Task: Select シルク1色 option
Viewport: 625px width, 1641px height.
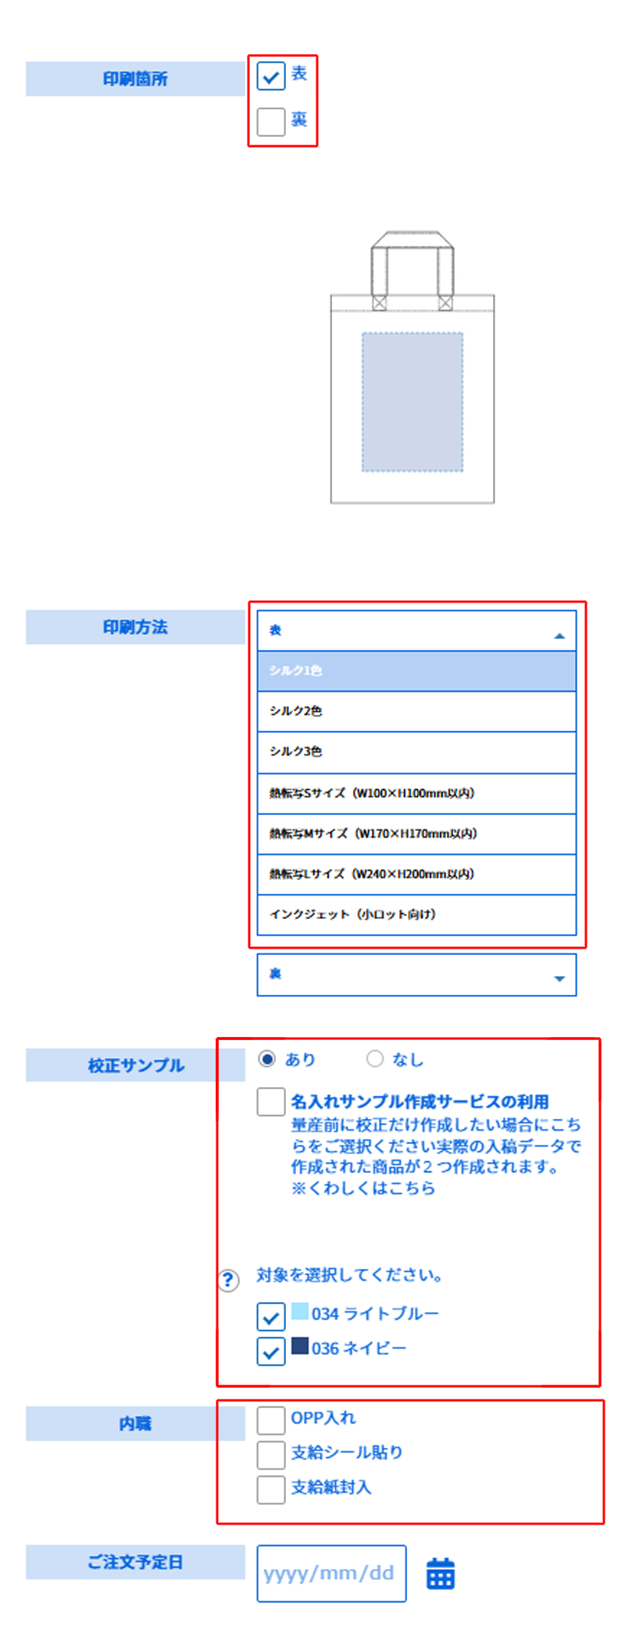Action: [416, 671]
